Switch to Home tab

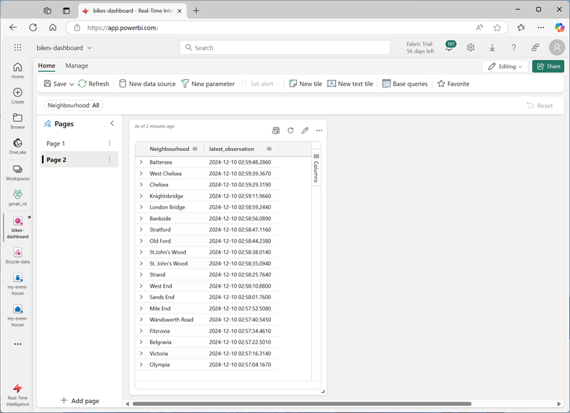pos(46,66)
